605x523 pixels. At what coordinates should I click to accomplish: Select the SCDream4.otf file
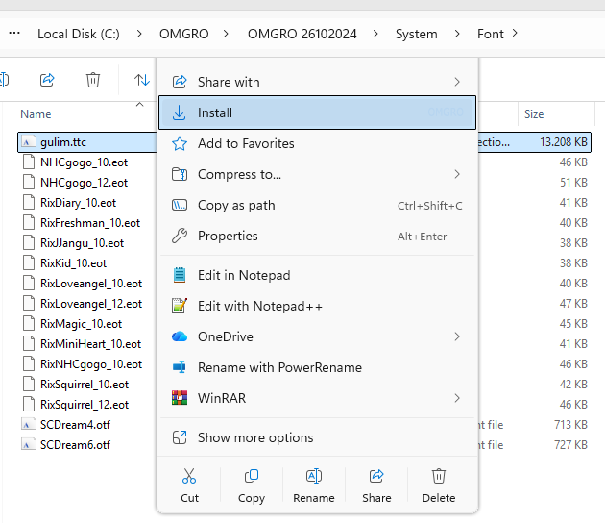pyautogui.click(x=75, y=425)
